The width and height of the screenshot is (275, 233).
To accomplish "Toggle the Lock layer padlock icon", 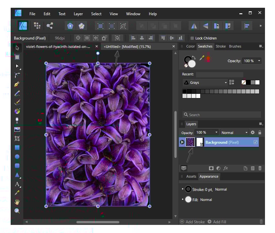I will (x=260, y=132).
